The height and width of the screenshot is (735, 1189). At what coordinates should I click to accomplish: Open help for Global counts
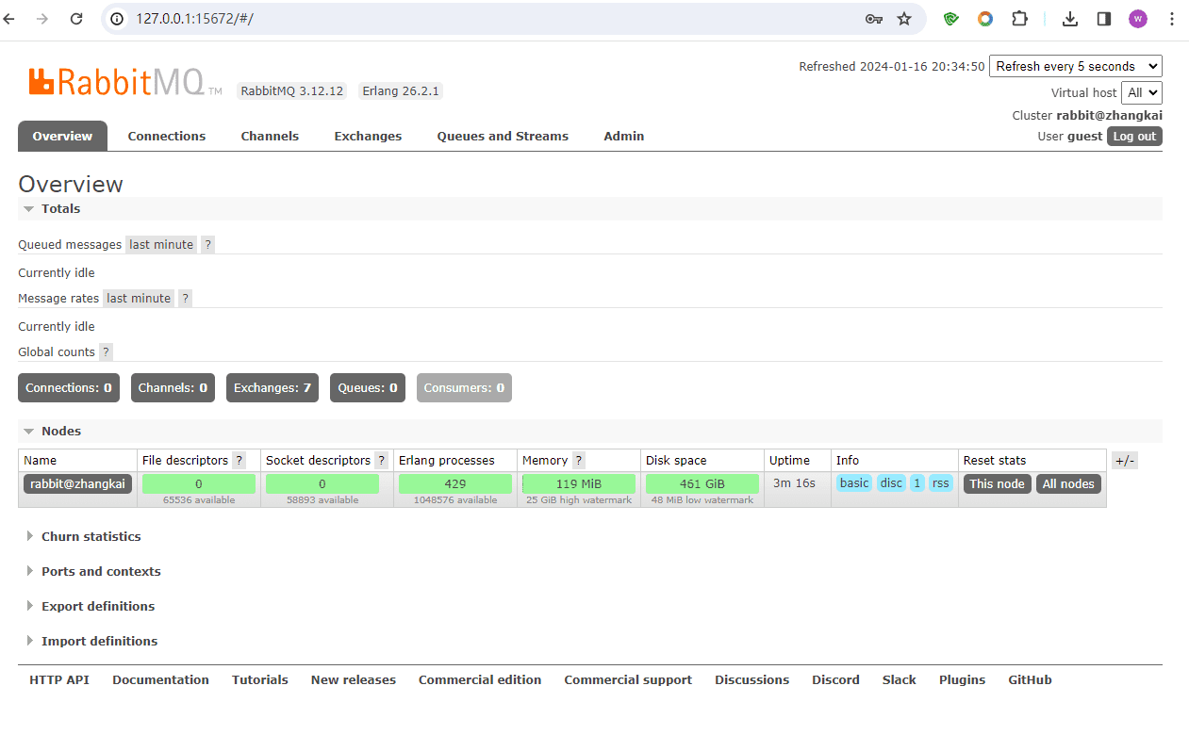pyautogui.click(x=106, y=351)
